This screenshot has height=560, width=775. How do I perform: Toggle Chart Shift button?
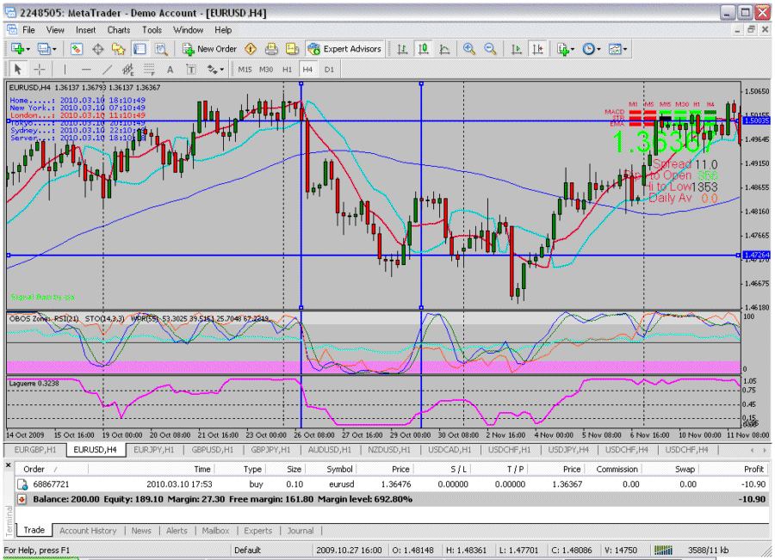pyautogui.click(x=538, y=49)
